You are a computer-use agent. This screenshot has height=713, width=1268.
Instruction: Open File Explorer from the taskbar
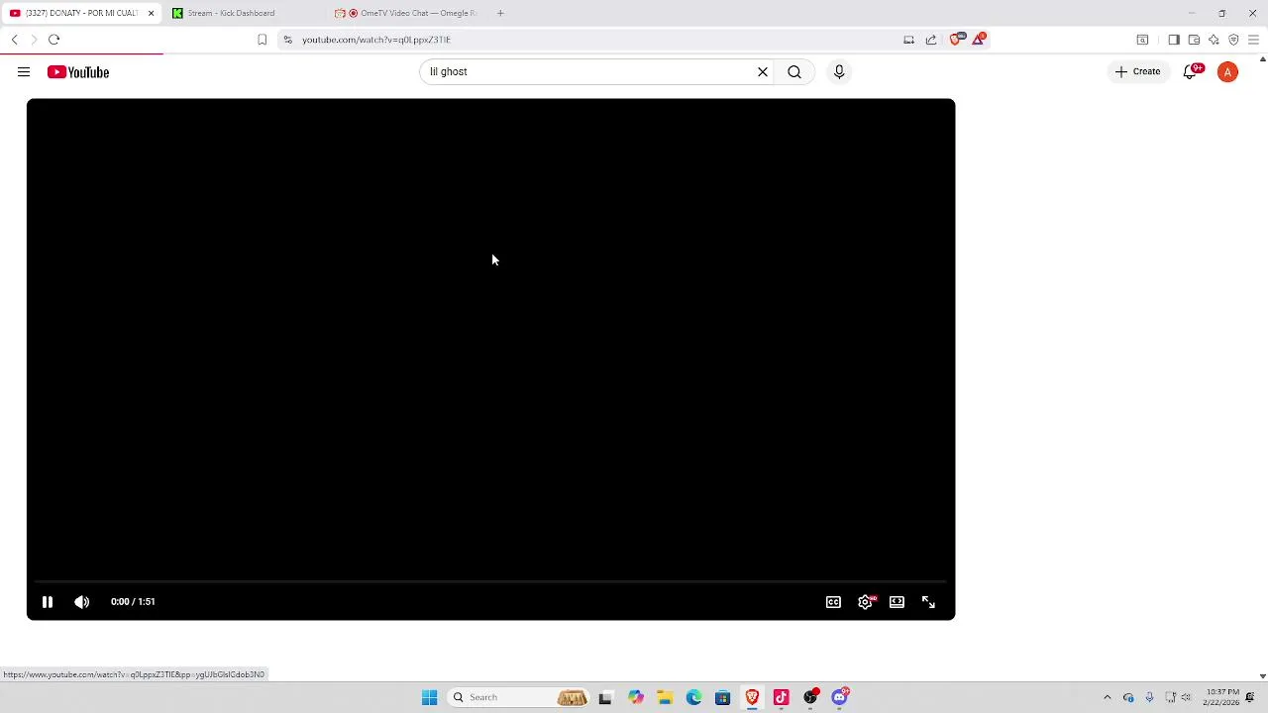[665, 697]
